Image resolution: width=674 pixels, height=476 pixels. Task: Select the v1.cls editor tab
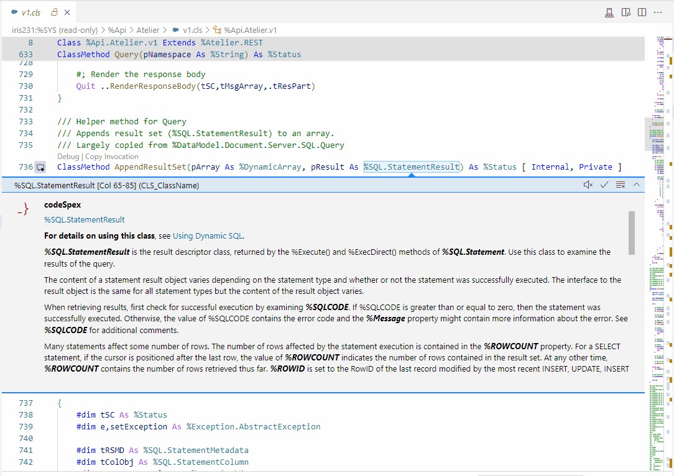tap(31, 12)
